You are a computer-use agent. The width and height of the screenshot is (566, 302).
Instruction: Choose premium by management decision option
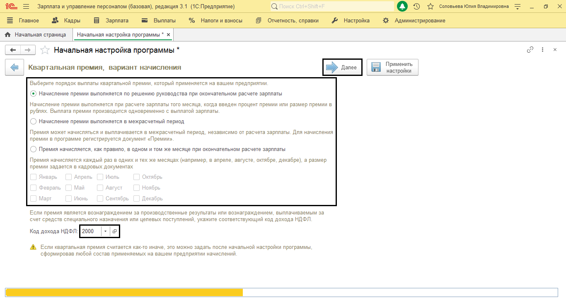[x=34, y=94]
